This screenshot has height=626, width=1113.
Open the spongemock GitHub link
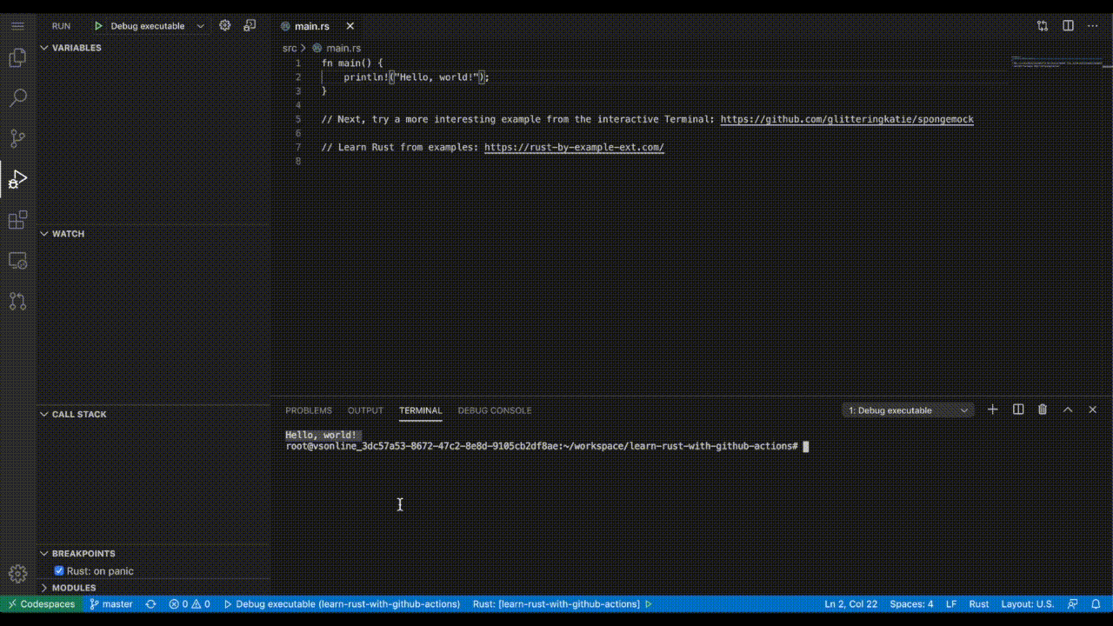847,119
